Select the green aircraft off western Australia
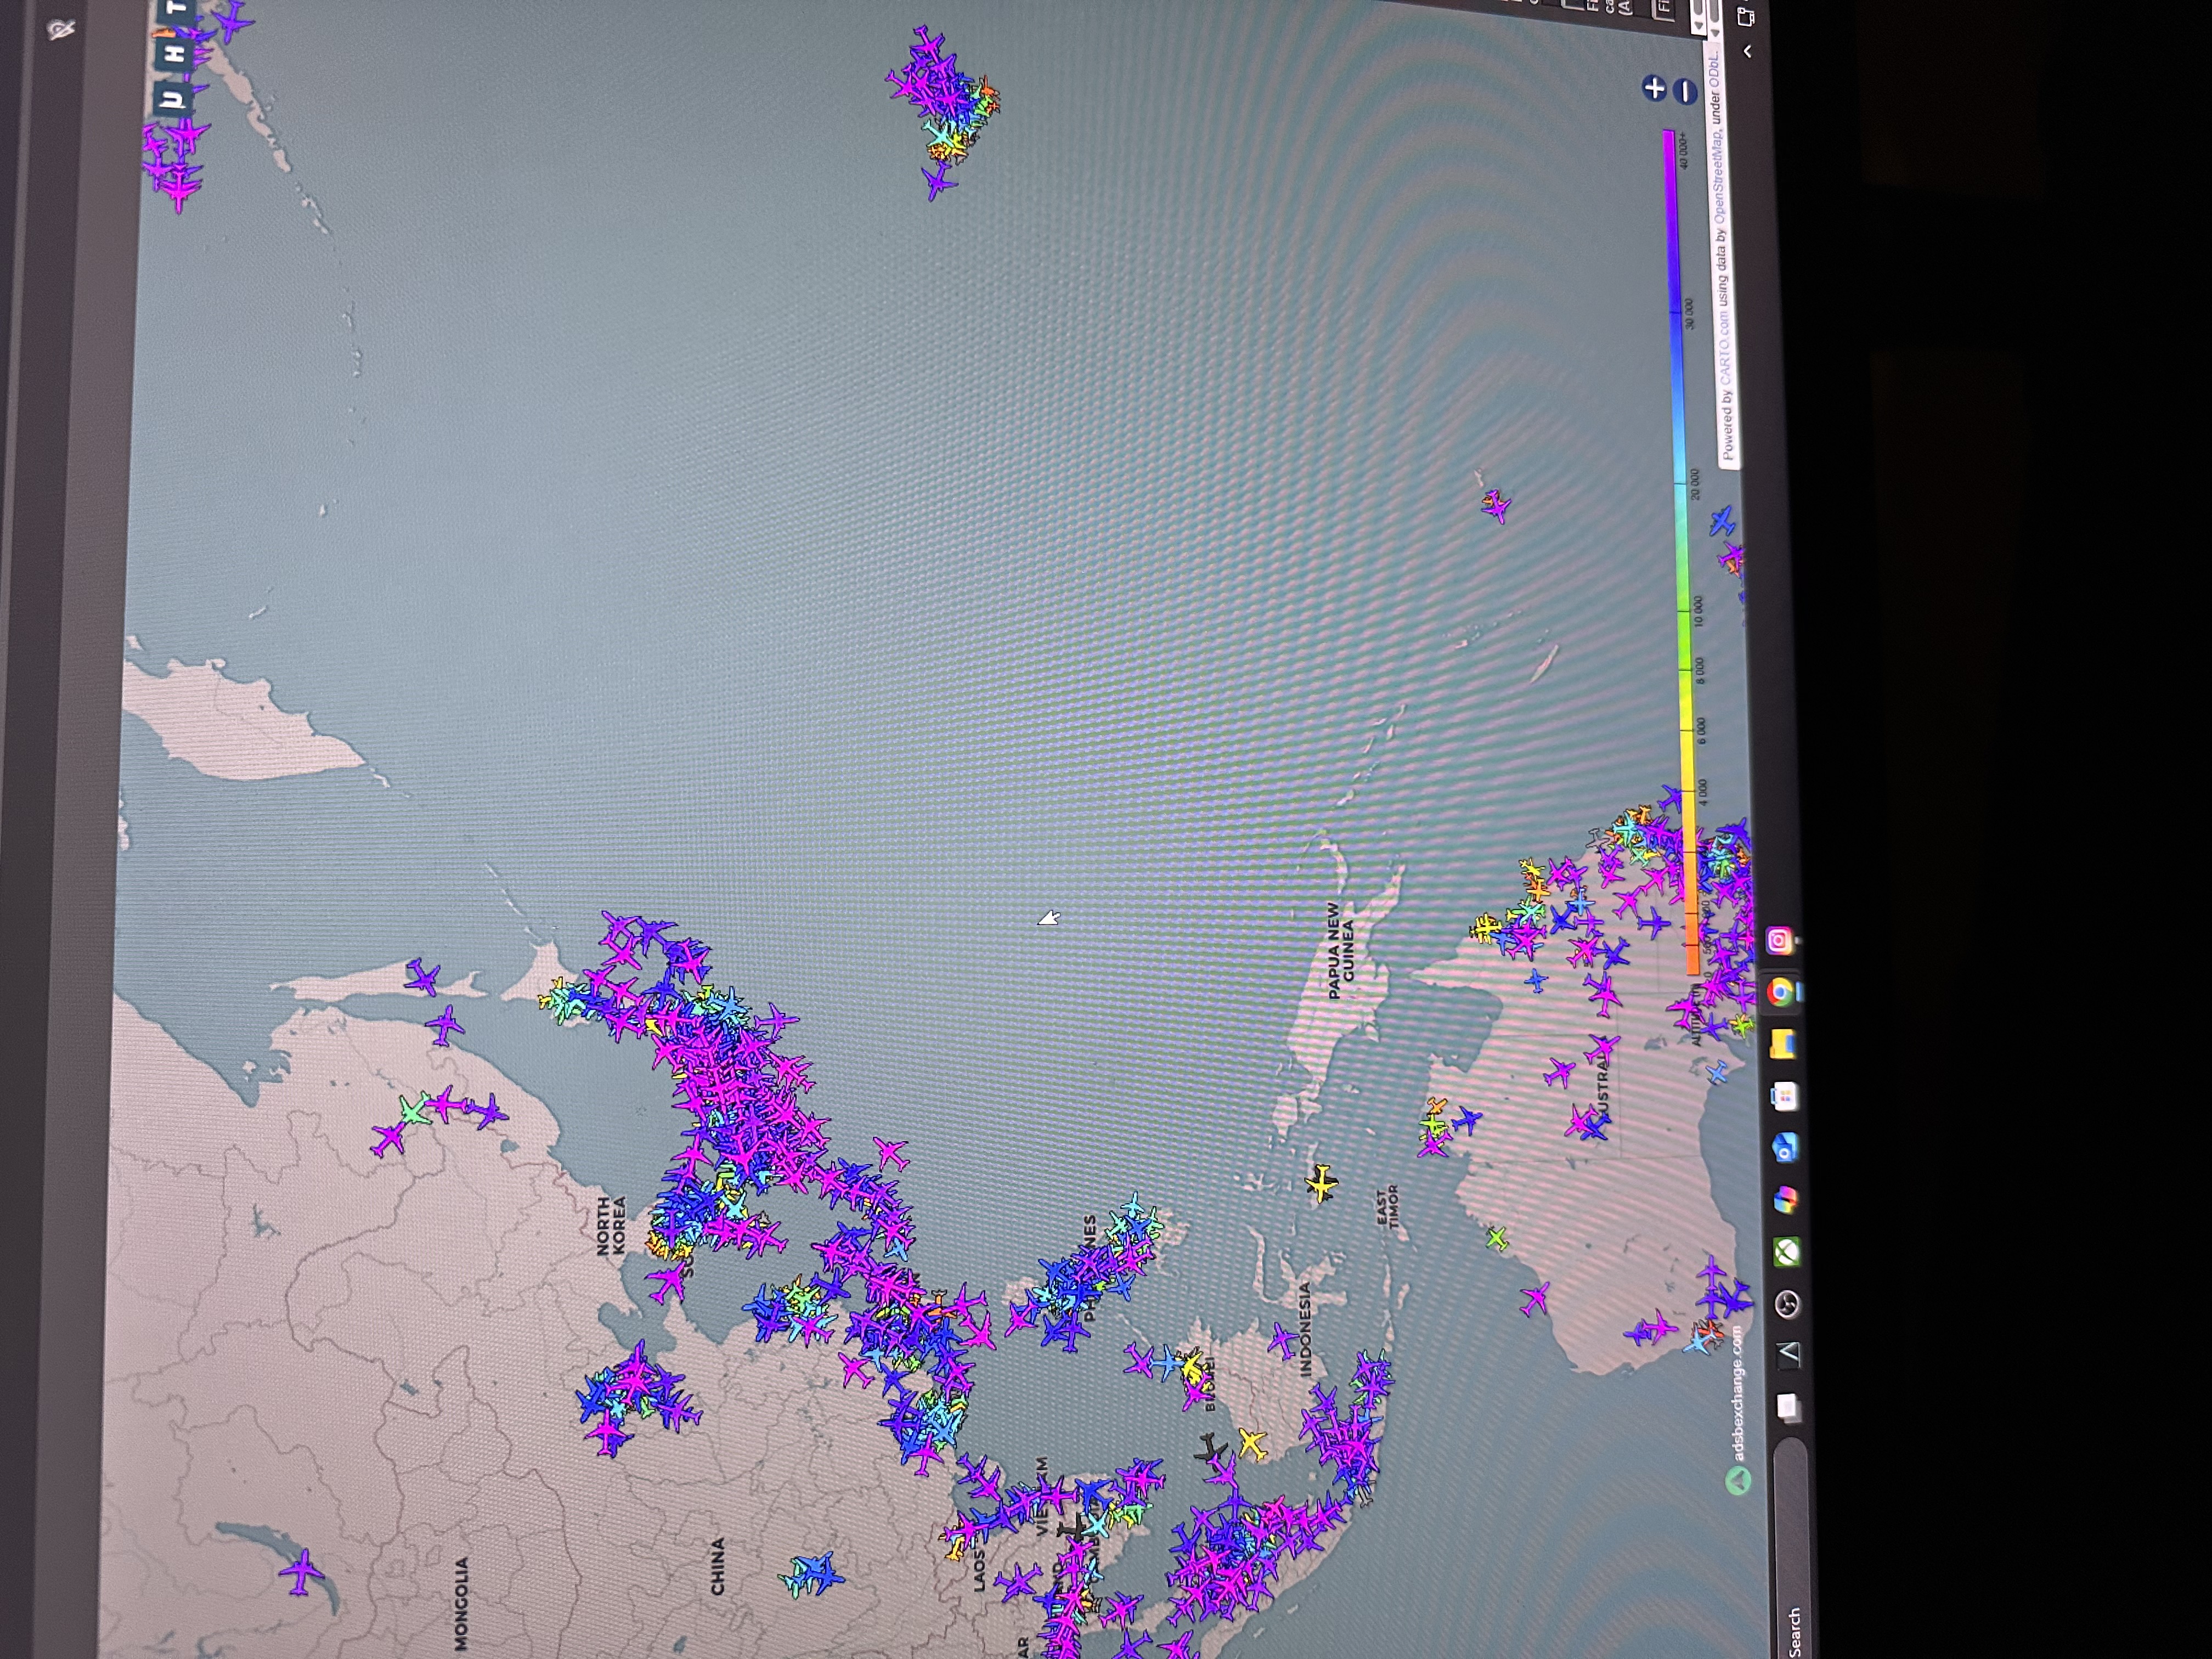Image resolution: width=2212 pixels, height=1659 pixels. pos(1496,1238)
